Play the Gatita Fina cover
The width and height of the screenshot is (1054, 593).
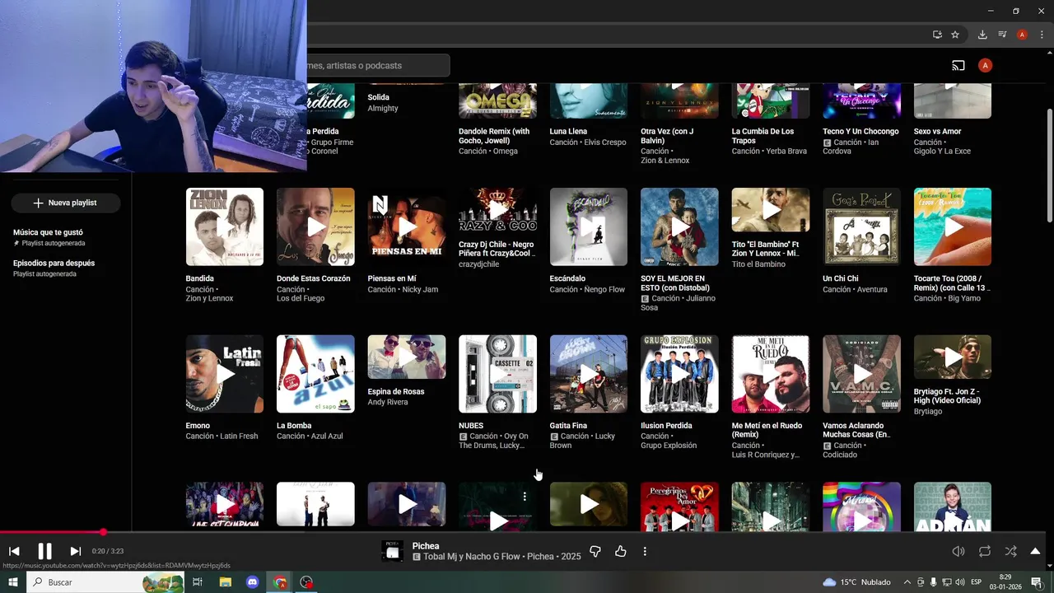click(589, 374)
